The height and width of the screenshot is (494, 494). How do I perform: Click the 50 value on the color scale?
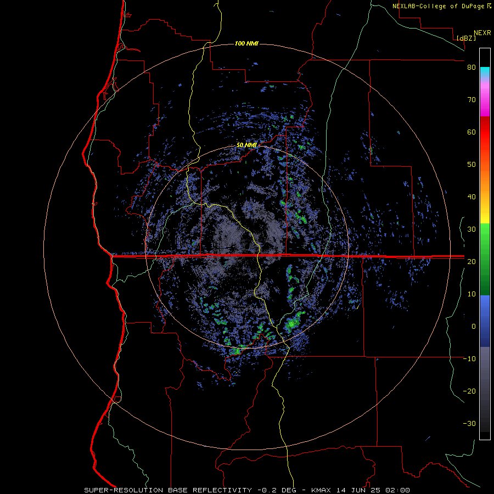click(471, 165)
